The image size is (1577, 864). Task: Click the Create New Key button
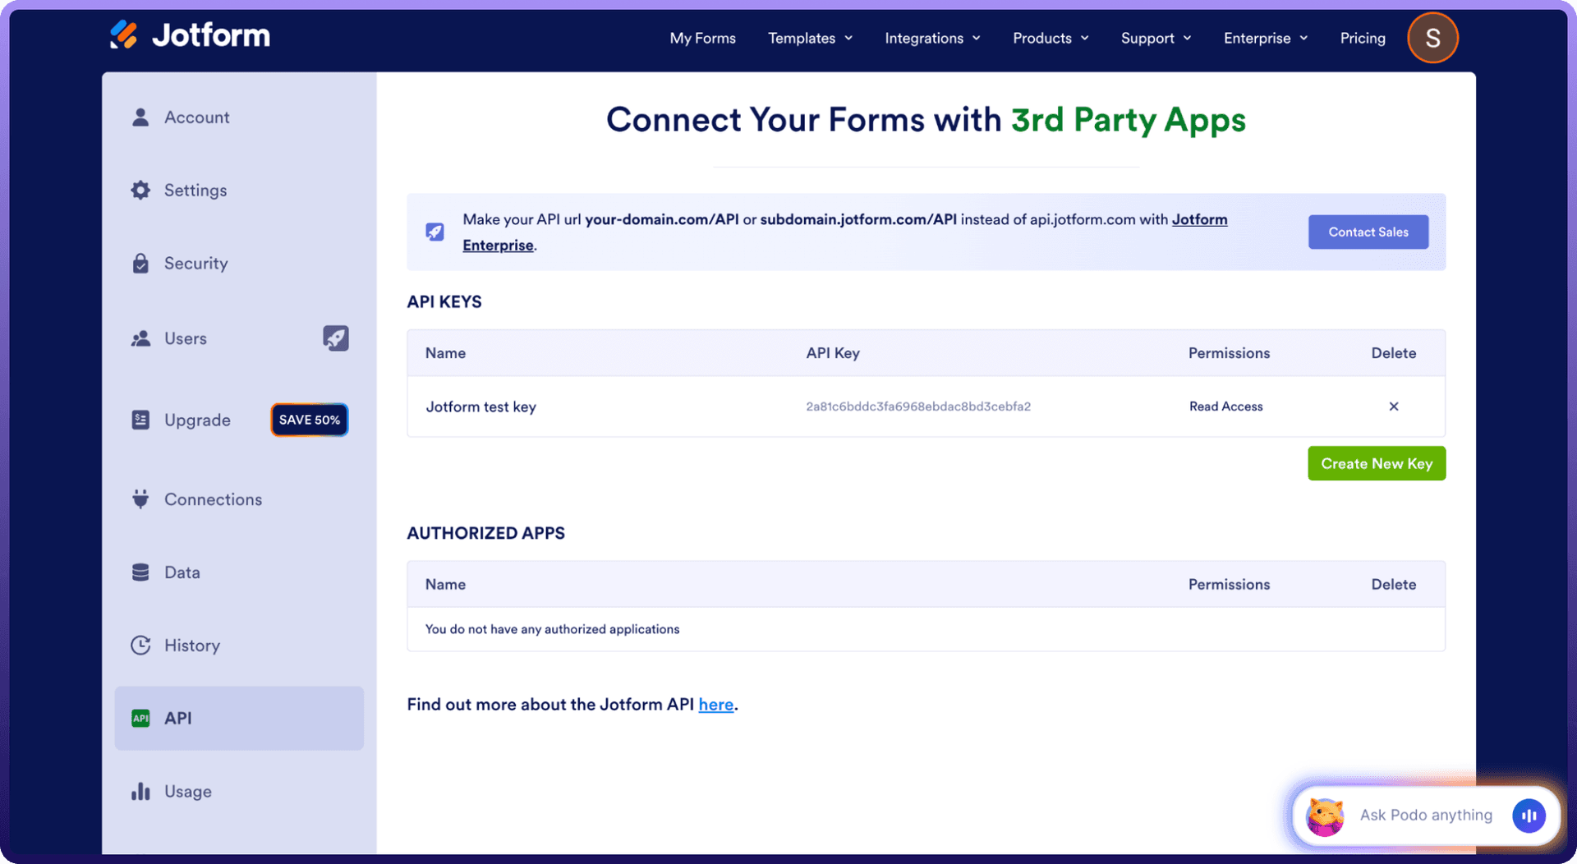click(x=1376, y=464)
